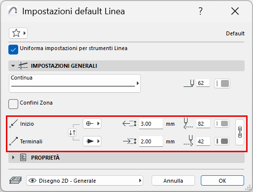Open the Continua line type dropdown
The image size is (253, 192).
pyautogui.click(x=75, y=83)
